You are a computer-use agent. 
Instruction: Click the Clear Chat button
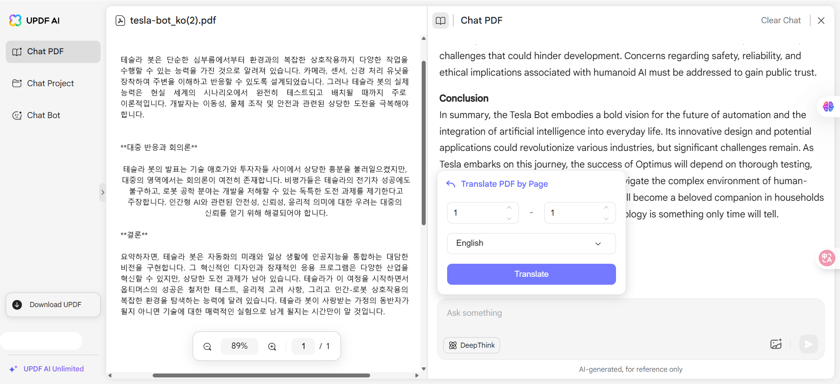(x=780, y=21)
